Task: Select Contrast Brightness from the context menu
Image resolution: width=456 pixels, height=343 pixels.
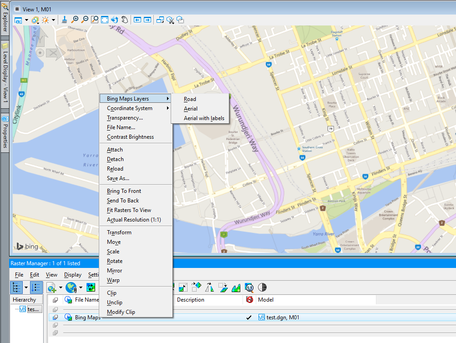Action: pyautogui.click(x=130, y=137)
